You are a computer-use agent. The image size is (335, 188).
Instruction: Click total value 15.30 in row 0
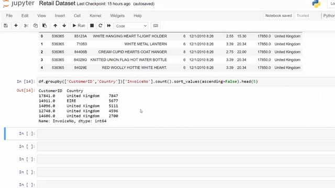242,36
